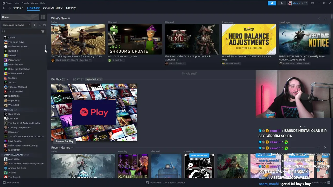Image resolution: width=333 pixels, height=187 pixels.
Task: Expand Games and Software dropdown
Action: (16, 25)
